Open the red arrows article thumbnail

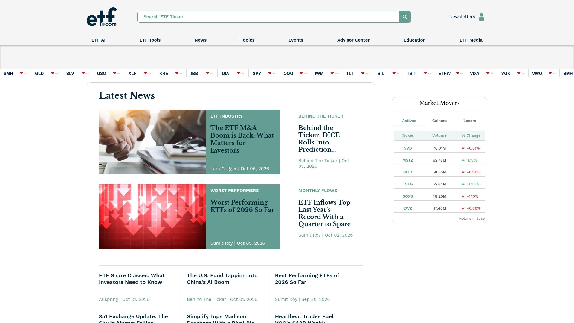click(152, 217)
